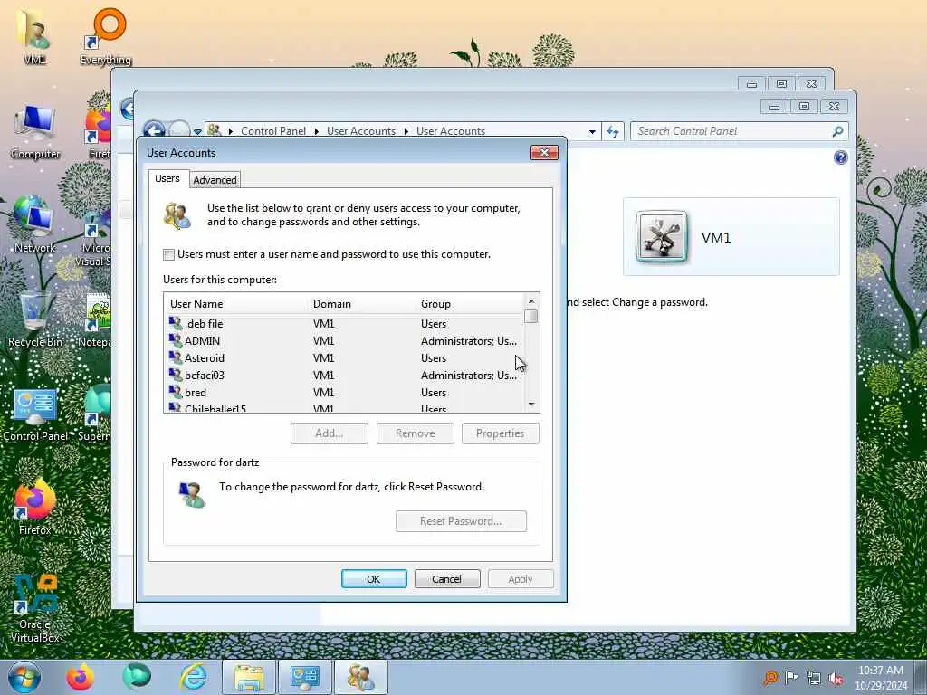The image size is (927, 695).
Task: Close the User Accounts dialog
Action: coord(544,153)
